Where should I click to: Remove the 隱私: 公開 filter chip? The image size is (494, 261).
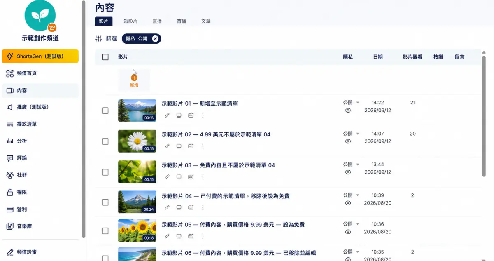155,39
